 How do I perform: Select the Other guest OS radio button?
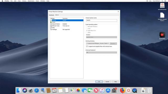(x=87, y=33)
